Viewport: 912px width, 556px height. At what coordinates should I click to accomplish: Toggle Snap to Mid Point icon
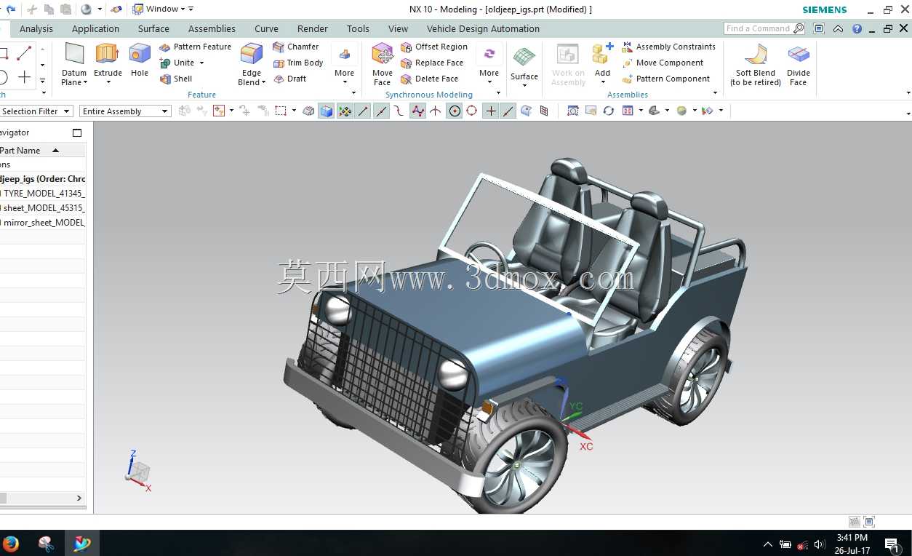381,111
